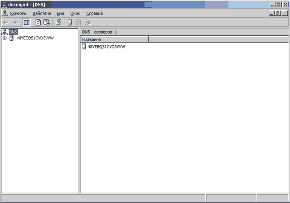Go forward with the right arrow toolbar button
290x203 pixels.
tap(14, 23)
